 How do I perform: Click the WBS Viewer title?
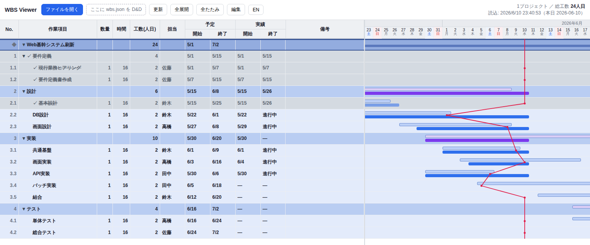pyautogui.click(x=20, y=10)
